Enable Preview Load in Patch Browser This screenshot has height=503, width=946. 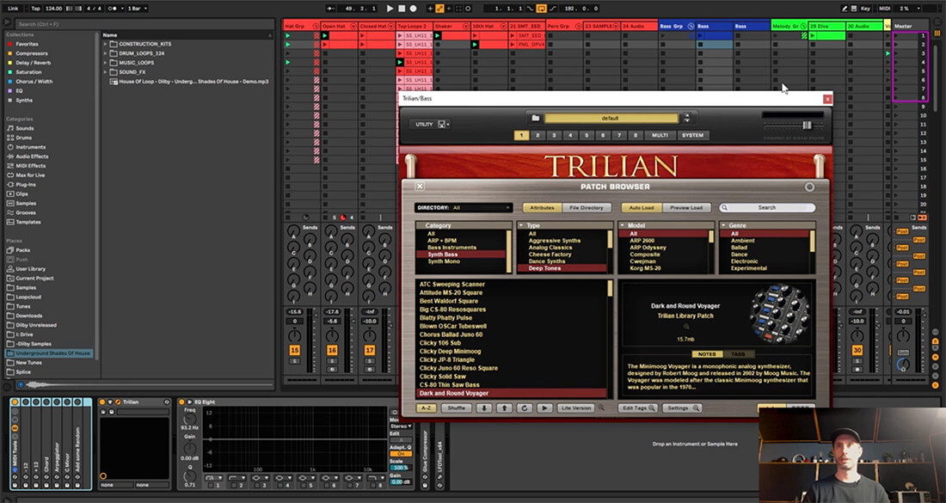[x=686, y=207]
